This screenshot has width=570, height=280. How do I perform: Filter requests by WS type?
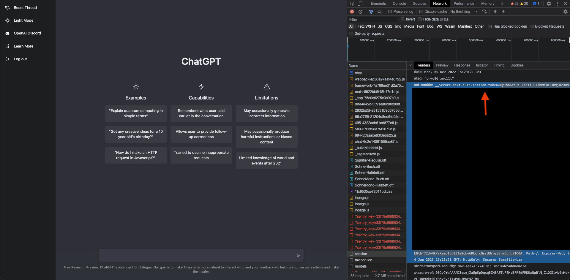pyautogui.click(x=439, y=26)
